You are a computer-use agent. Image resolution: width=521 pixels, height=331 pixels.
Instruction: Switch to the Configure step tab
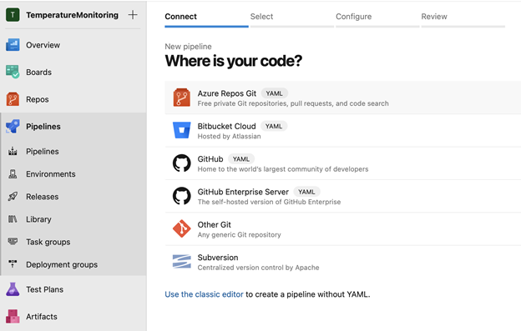(353, 17)
